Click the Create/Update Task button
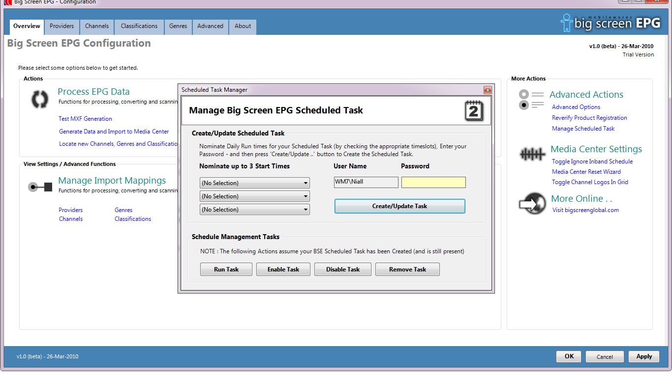 click(x=400, y=206)
